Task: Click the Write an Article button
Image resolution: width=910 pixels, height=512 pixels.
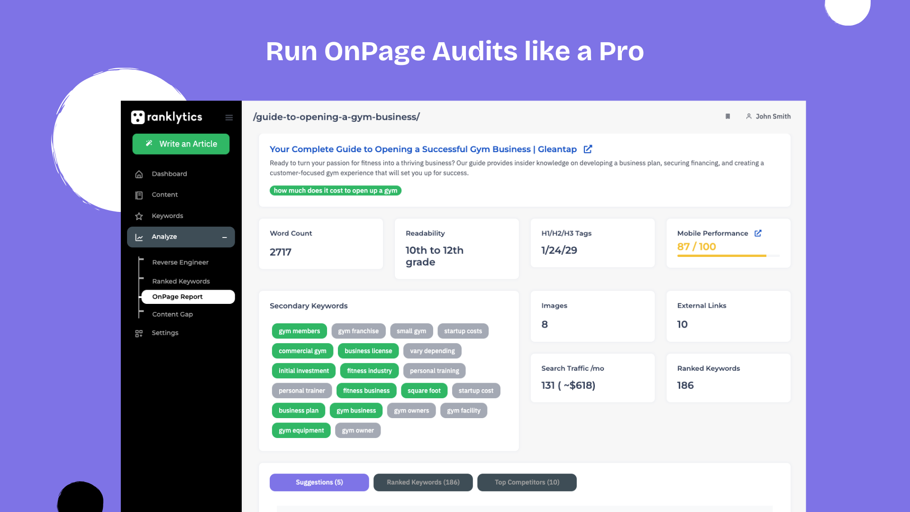Action: point(181,143)
